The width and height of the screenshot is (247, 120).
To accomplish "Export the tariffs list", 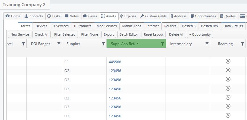I will (x=109, y=34).
